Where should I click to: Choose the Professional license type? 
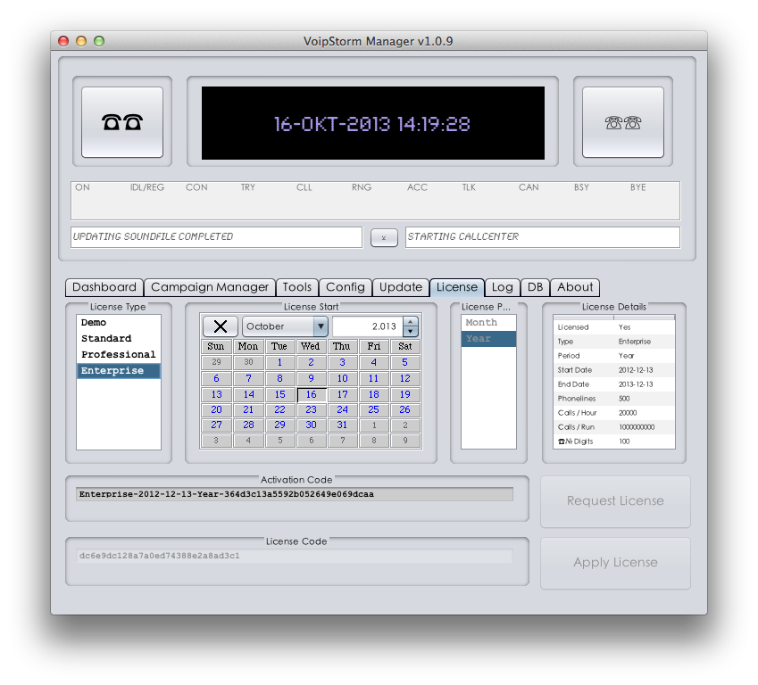point(118,355)
